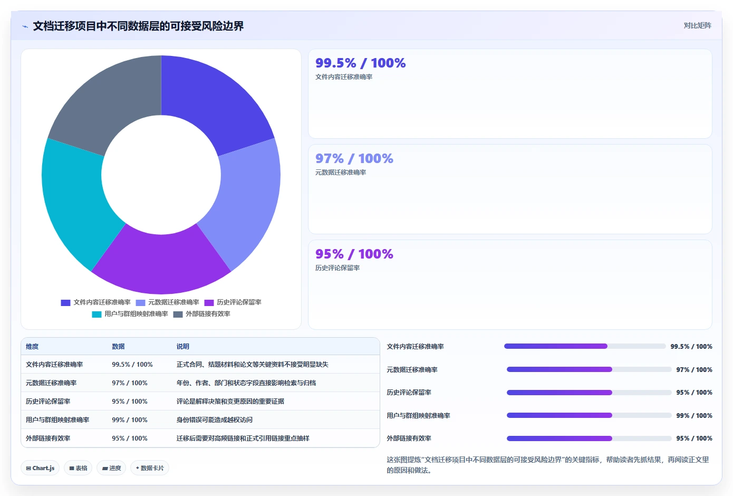
Task: Click the description 迁移后需要对高频链接和正式引用链接重点抽样
Action: coord(243,438)
